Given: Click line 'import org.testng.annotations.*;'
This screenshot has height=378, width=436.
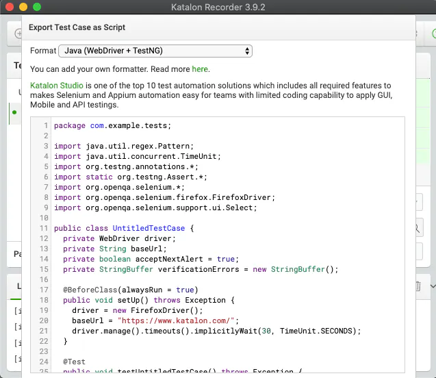Looking at the screenshot, I should click(x=126, y=167).
